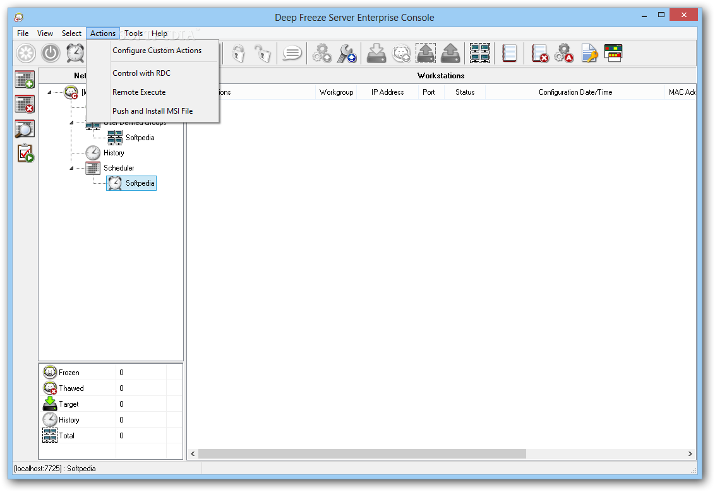715x492 pixels.
Task: Click the bear icon at tree root
Action: (71, 92)
